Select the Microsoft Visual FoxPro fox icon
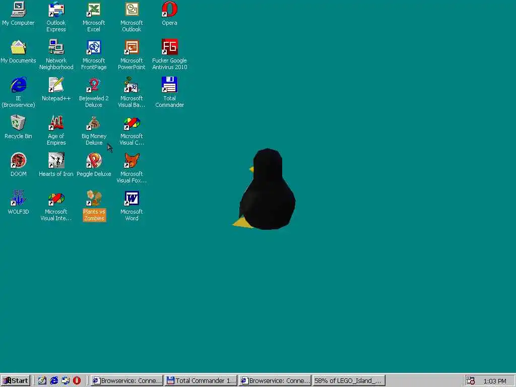516x387 pixels. (x=132, y=161)
